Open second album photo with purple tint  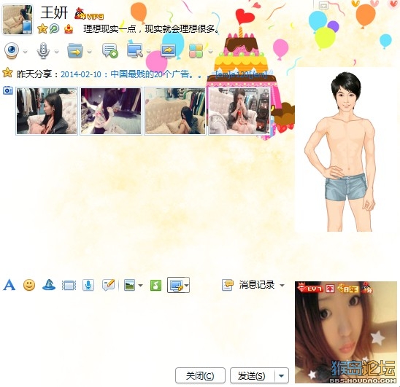click(x=111, y=111)
